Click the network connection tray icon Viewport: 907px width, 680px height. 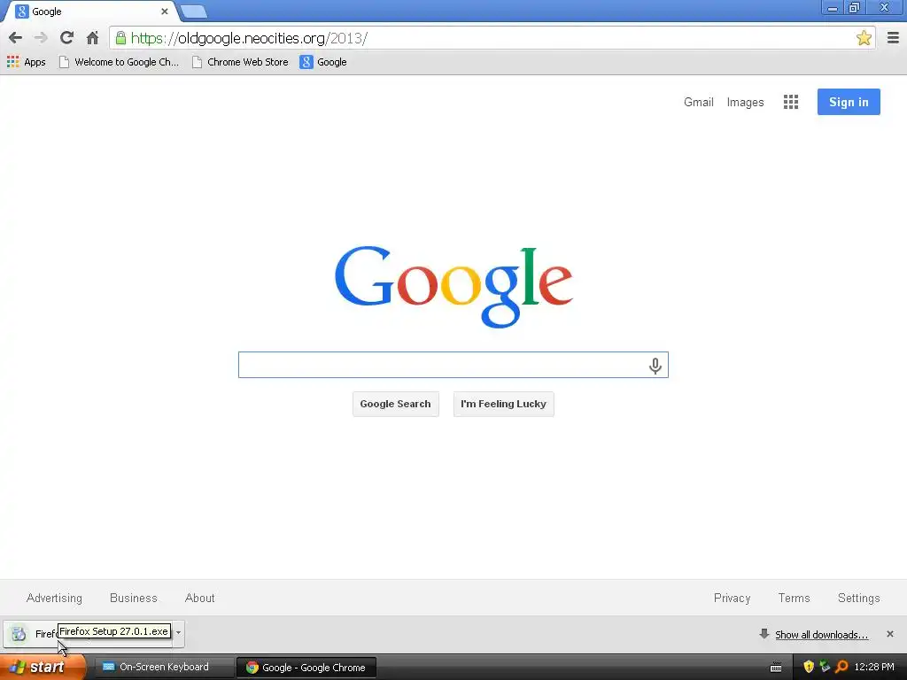click(825, 667)
